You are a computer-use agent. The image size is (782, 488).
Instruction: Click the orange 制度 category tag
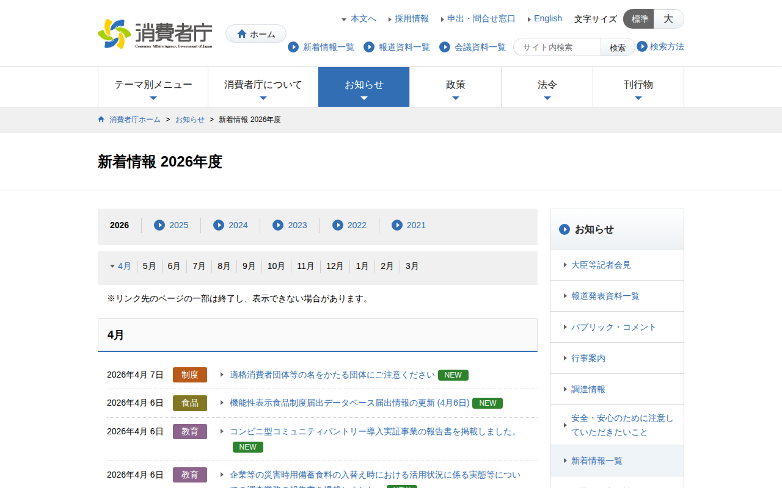tap(189, 375)
